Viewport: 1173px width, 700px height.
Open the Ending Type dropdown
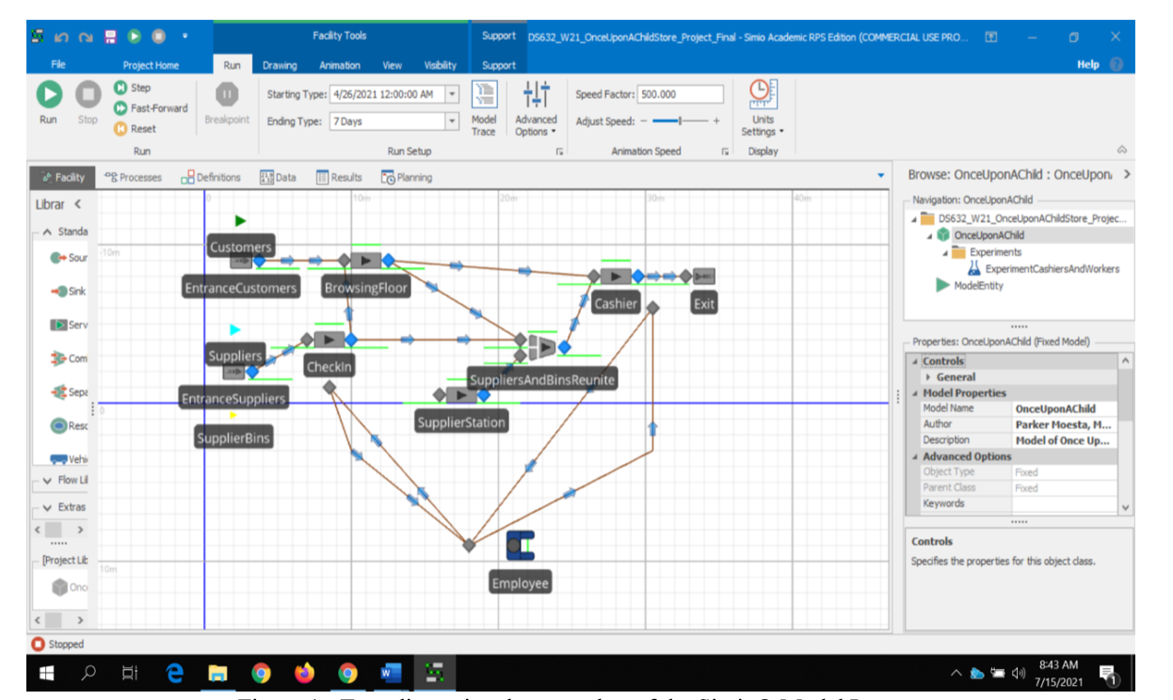(x=452, y=121)
